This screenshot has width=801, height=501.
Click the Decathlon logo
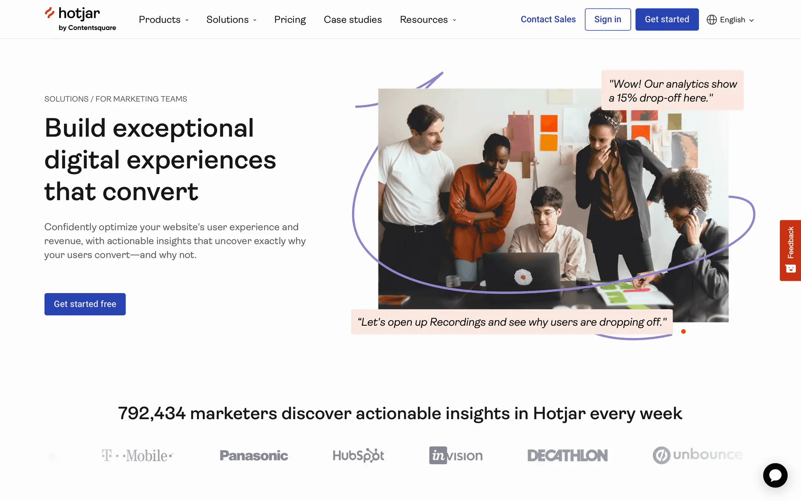pyautogui.click(x=567, y=455)
